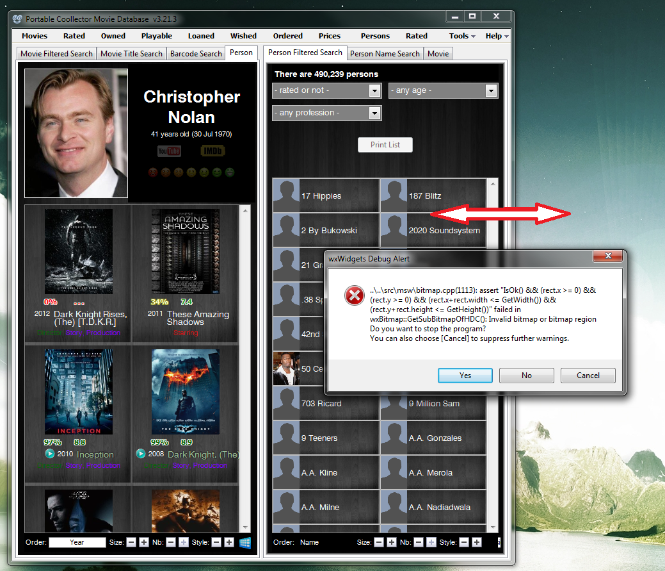Decrease Size in persons list panel
Image resolution: width=665 pixels, height=571 pixels.
(379, 542)
